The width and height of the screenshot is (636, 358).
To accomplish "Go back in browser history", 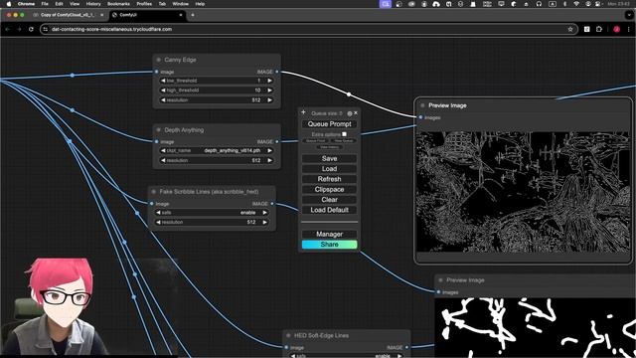I will [x=7, y=29].
